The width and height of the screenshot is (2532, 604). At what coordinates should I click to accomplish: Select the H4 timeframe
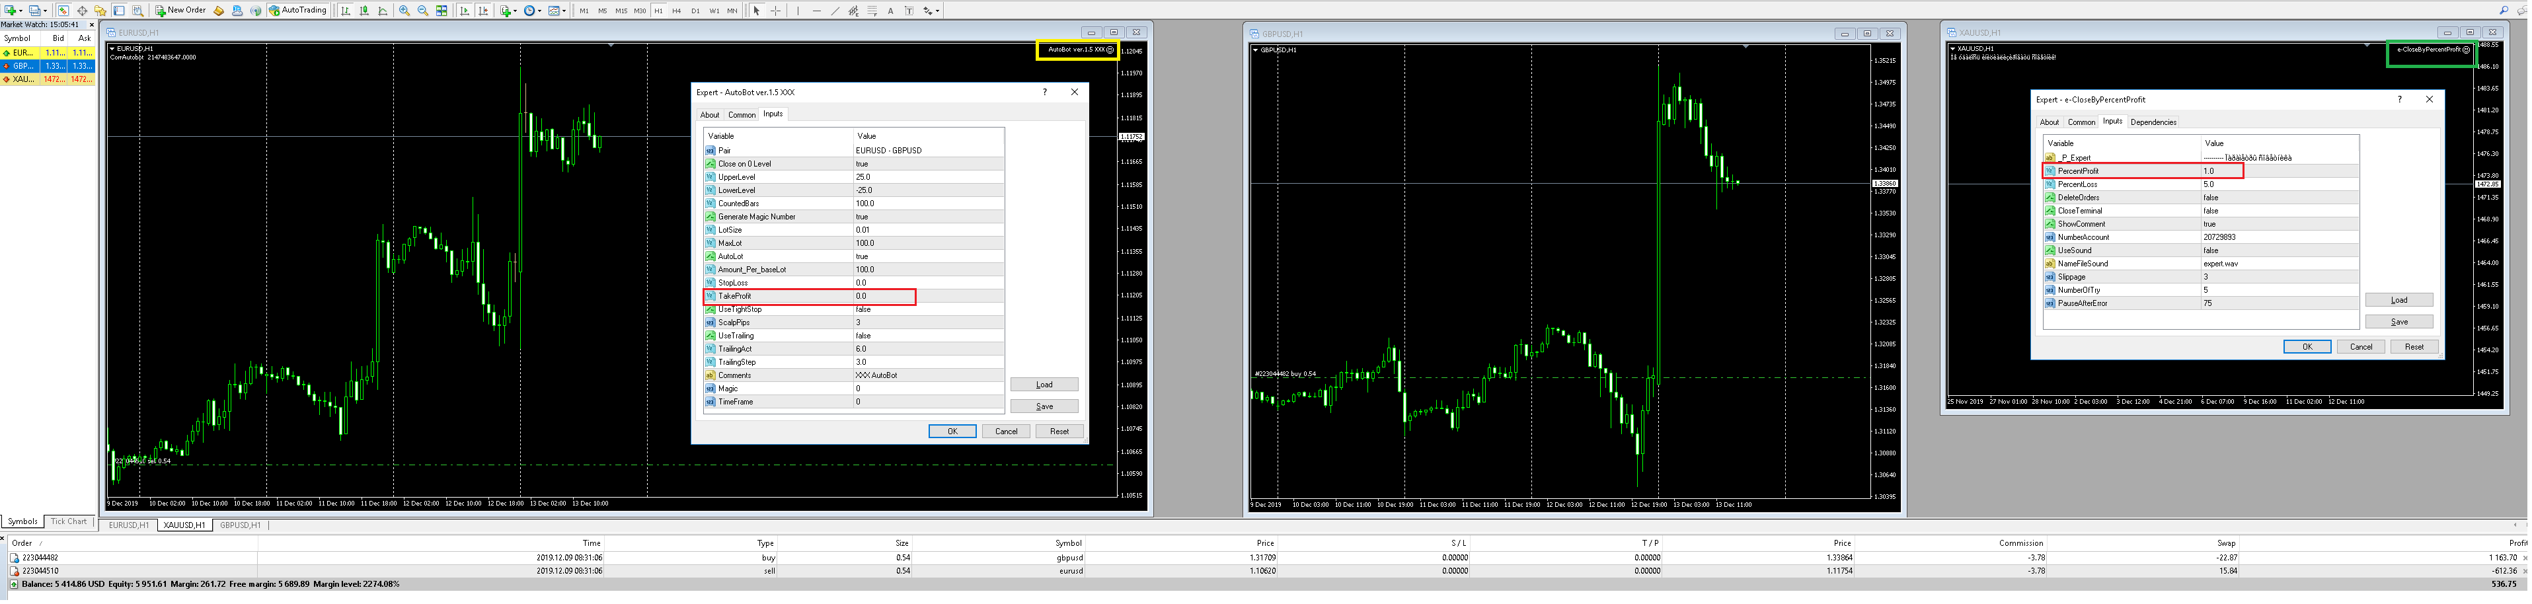click(x=677, y=11)
